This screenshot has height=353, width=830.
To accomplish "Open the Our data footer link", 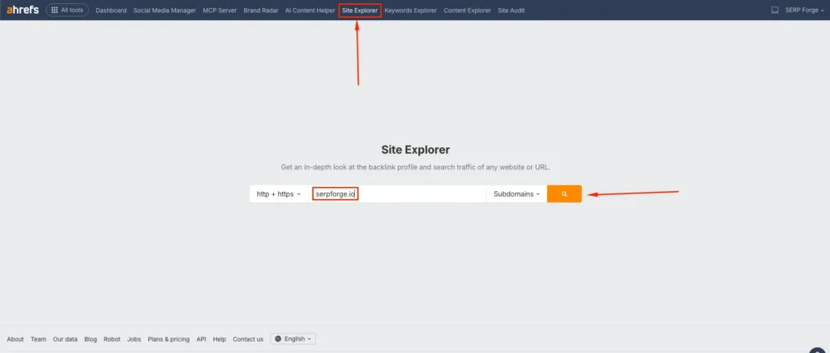I will [65, 339].
